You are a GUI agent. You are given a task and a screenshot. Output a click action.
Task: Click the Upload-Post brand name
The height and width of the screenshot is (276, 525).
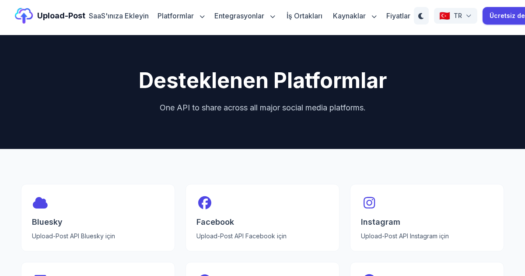61,16
